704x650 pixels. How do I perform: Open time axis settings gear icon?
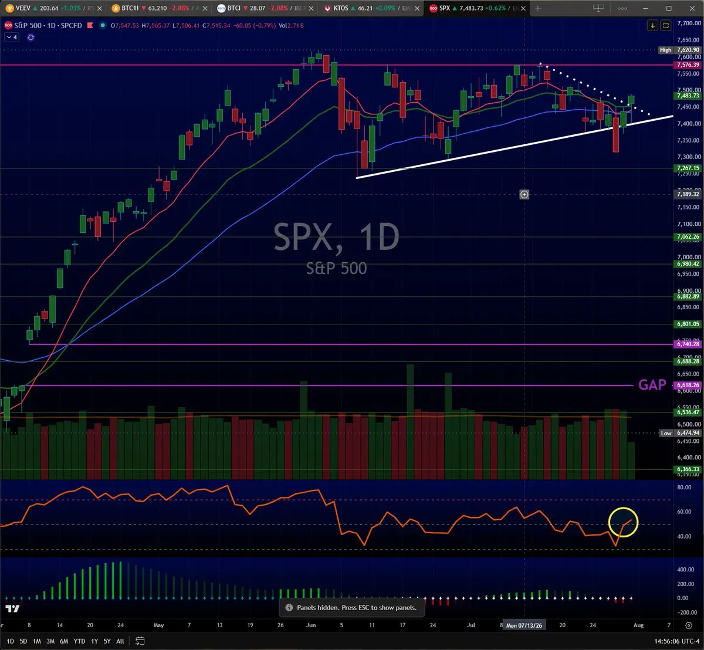(x=689, y=625)
